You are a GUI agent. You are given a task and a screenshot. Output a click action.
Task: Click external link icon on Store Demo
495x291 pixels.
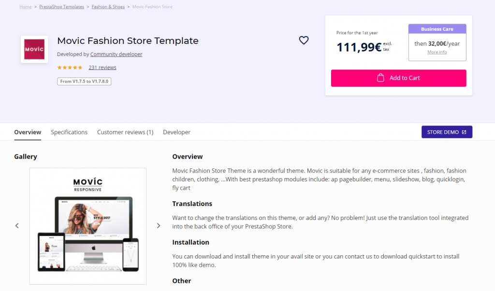pyautogui.click(x=464, y=132)
